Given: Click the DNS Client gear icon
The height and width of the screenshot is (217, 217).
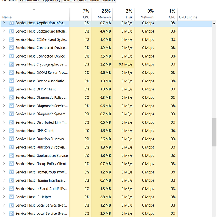Looking at the screenshot, I should (x=11, y=131).
